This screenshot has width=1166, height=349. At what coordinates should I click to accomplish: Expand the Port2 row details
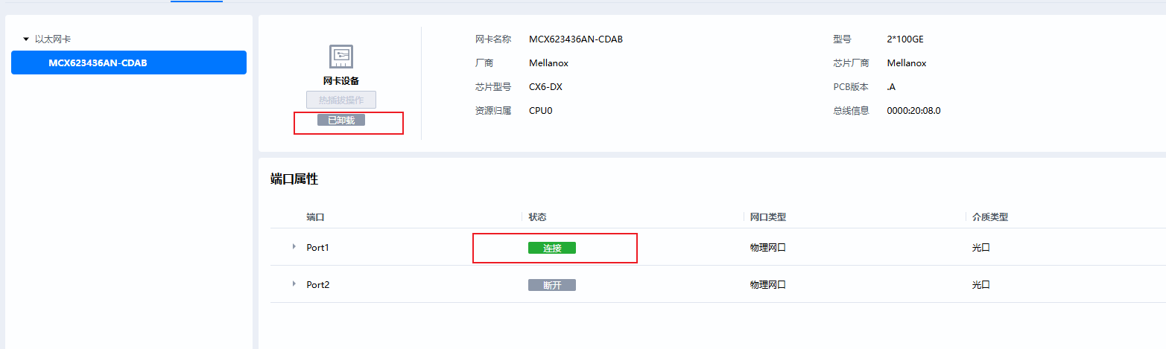tap(294, 284)
